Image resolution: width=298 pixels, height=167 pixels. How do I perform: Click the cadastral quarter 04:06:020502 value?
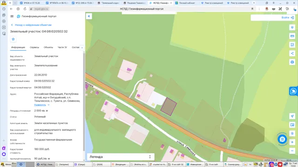(42, 88)
